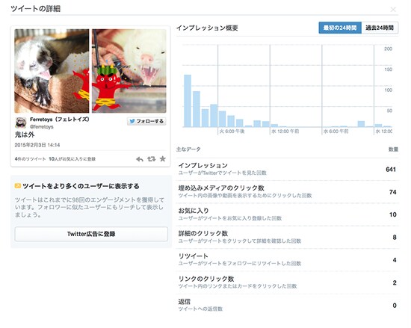Click the インプレッション row label
Image resolution: width=411 pixels, height=328 pixels.
coord(203,165)
